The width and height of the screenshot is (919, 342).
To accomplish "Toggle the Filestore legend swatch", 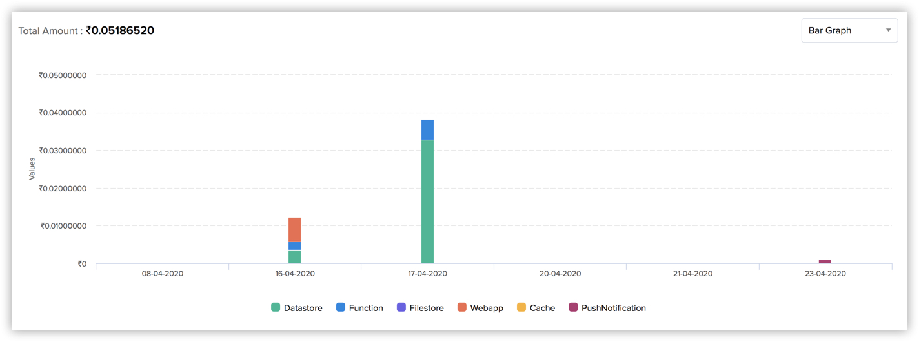I will click(x=401, y=308).
